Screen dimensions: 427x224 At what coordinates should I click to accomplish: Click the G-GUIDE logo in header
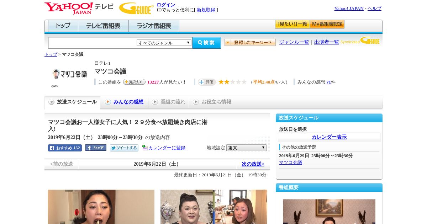136,8
